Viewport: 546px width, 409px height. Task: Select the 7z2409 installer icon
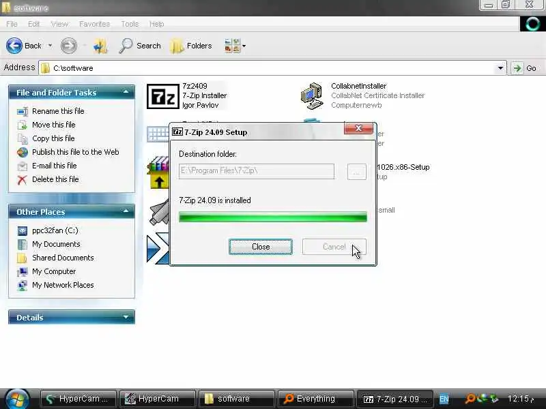click(x=163, y=96)
